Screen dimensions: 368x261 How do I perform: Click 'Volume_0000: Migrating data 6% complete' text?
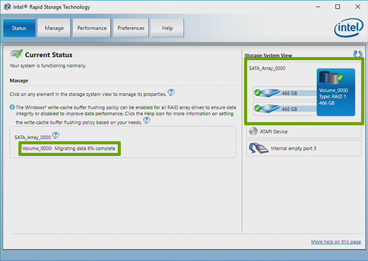click(x=69, y=149)
